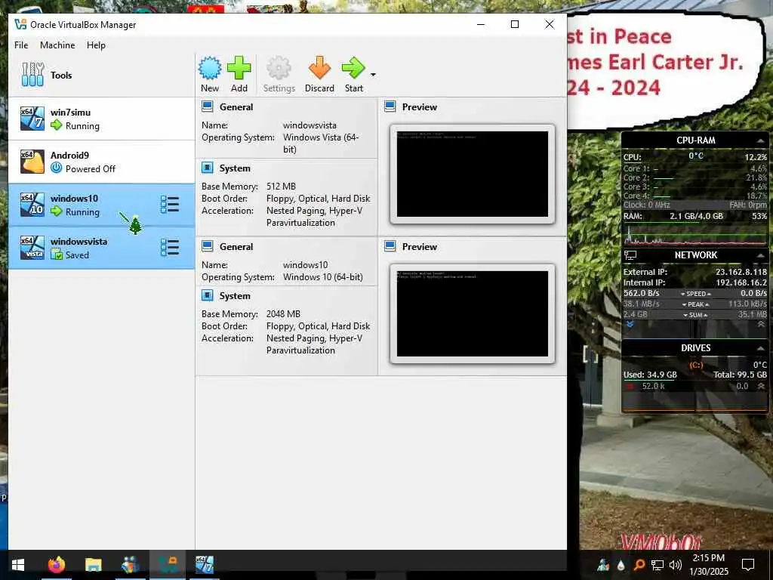Click the RAM usage bar 2.1 GB/4.0 GB

pyautogui.click(x=695, y=221)
